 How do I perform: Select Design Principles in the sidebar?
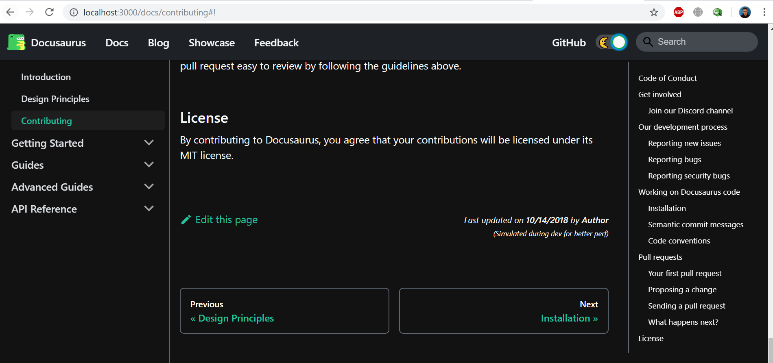[55, 99]
